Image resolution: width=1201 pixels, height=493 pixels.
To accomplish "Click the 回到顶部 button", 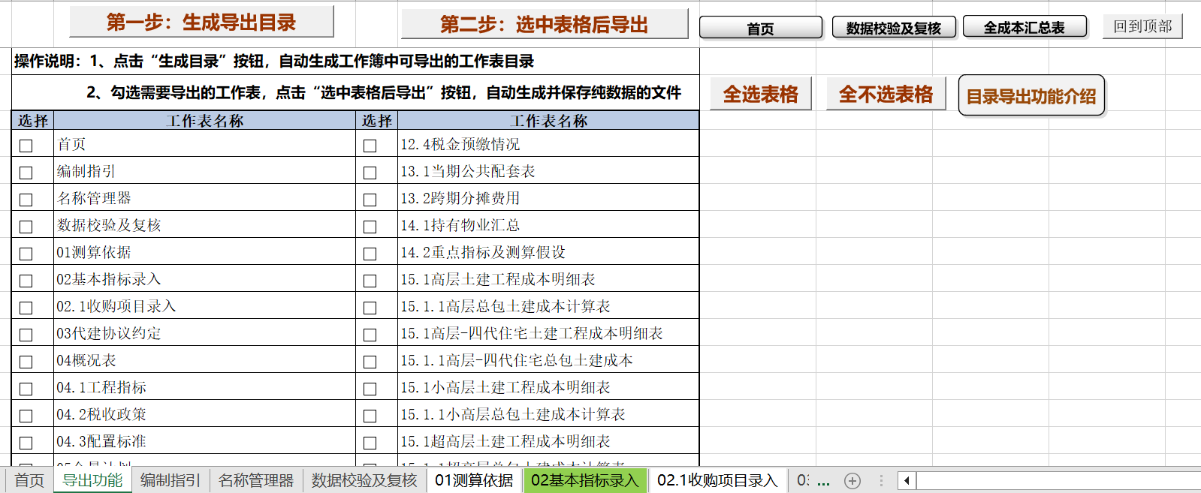I will pyautogui.click(x=1142, y=26).
